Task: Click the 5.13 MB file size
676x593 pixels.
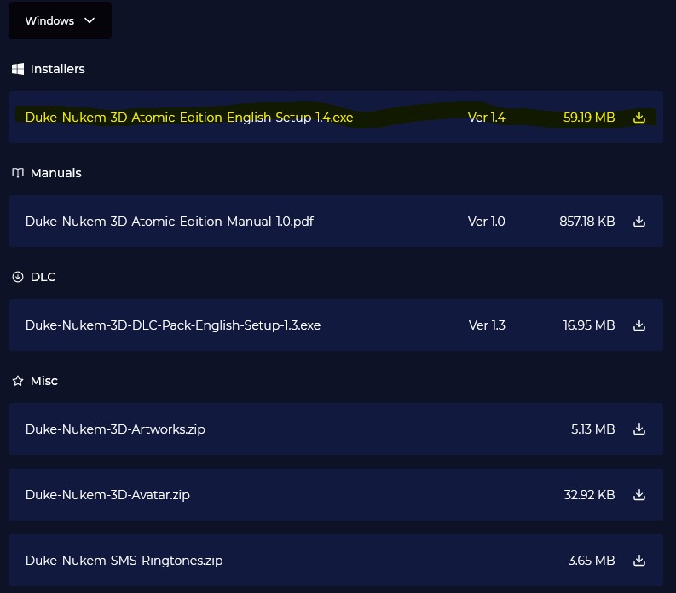Action: click(x=592, y=429)
